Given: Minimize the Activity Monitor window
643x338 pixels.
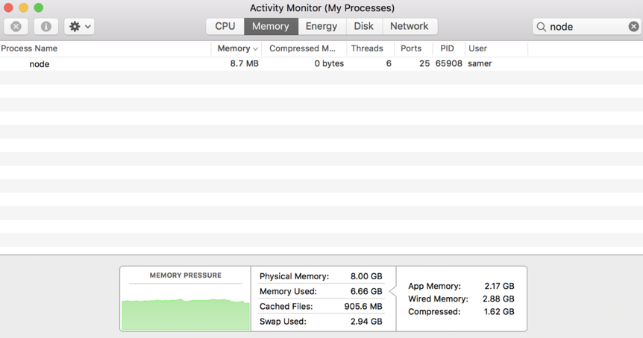Looking at the screenshot, I should (x=23, y=7).
